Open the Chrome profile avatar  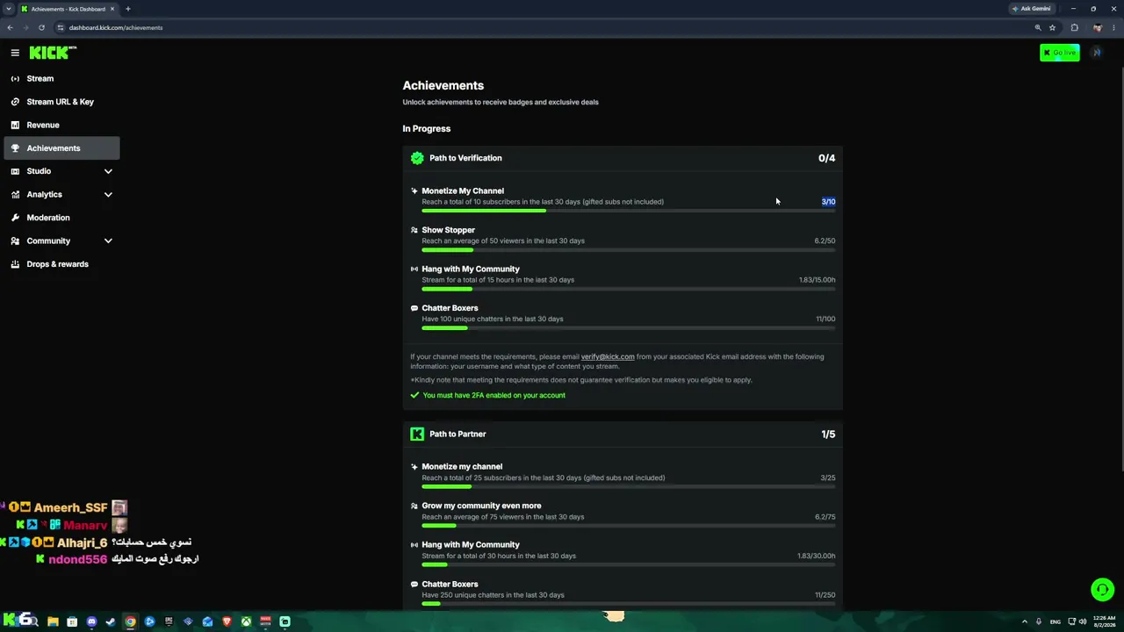1097,27
